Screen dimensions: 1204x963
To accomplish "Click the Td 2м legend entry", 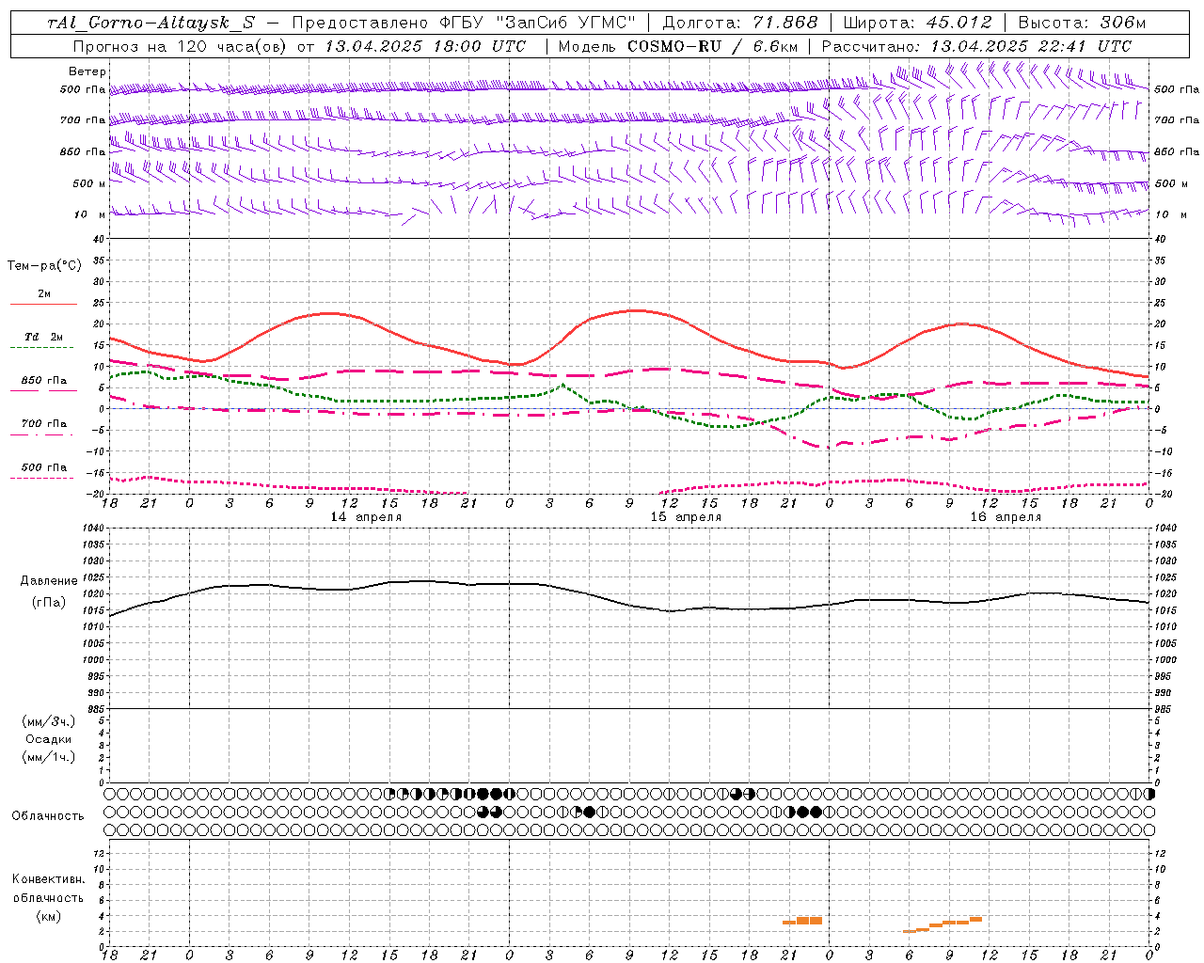I will (43, 337).
